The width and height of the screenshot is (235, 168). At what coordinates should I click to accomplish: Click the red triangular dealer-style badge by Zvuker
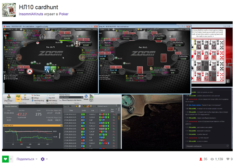[x=30, y=71]
